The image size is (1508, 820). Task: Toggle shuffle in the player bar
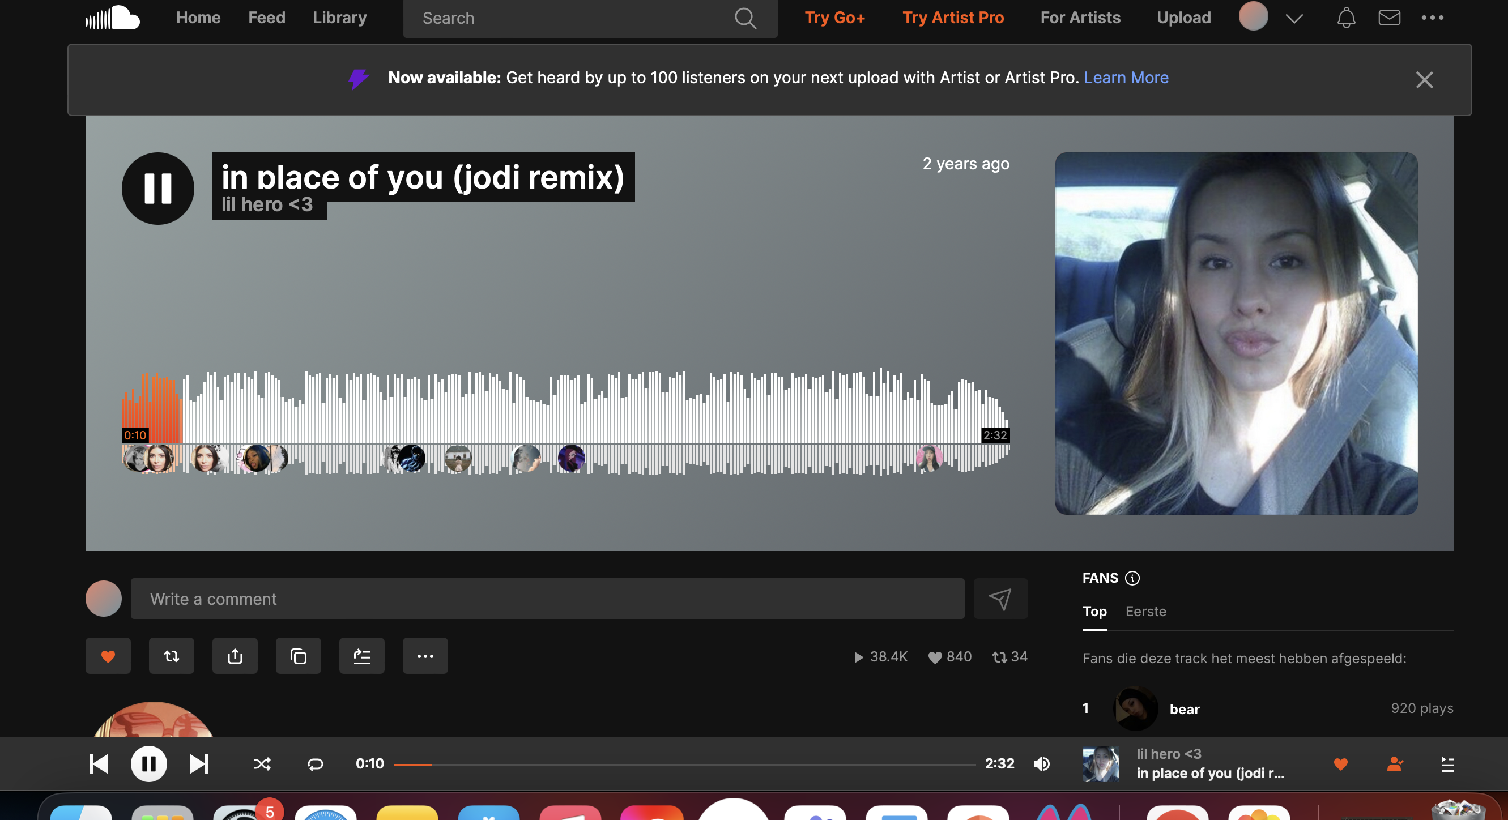tap(262, 764)
